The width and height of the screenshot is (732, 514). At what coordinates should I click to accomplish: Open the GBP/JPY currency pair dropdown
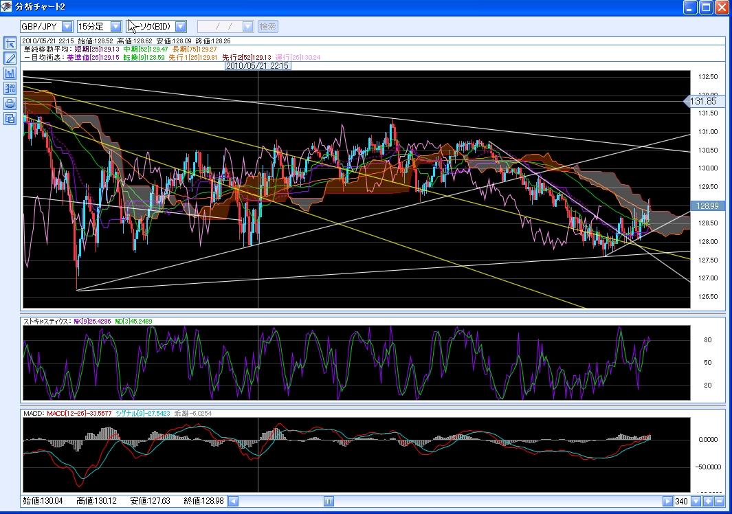pyautogui.click(x=67, y=27)
